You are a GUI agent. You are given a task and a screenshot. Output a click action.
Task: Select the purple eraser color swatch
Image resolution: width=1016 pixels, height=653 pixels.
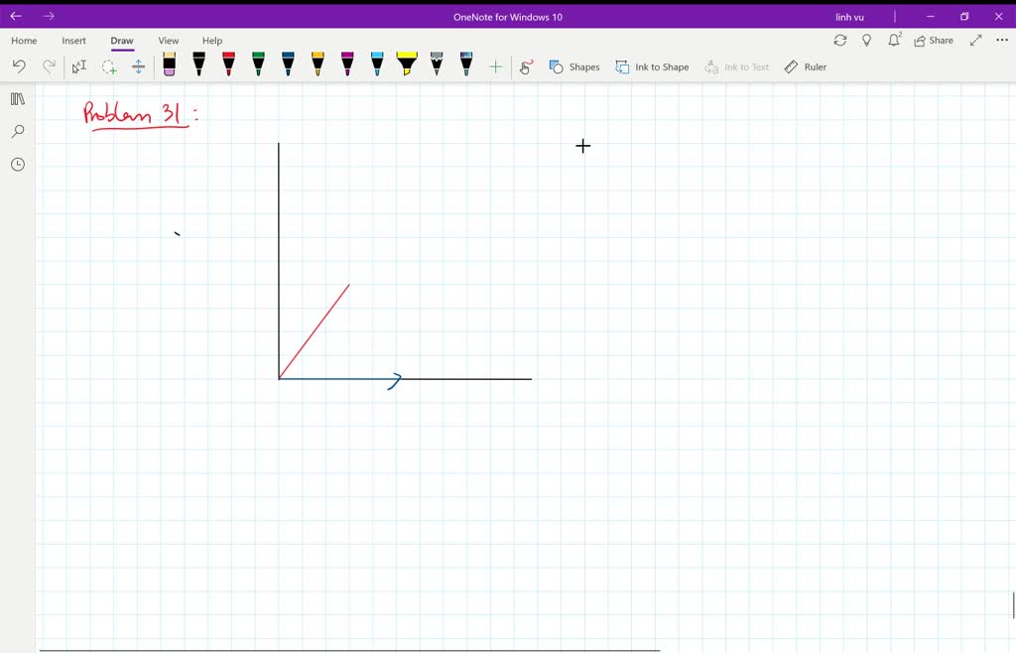169,74
